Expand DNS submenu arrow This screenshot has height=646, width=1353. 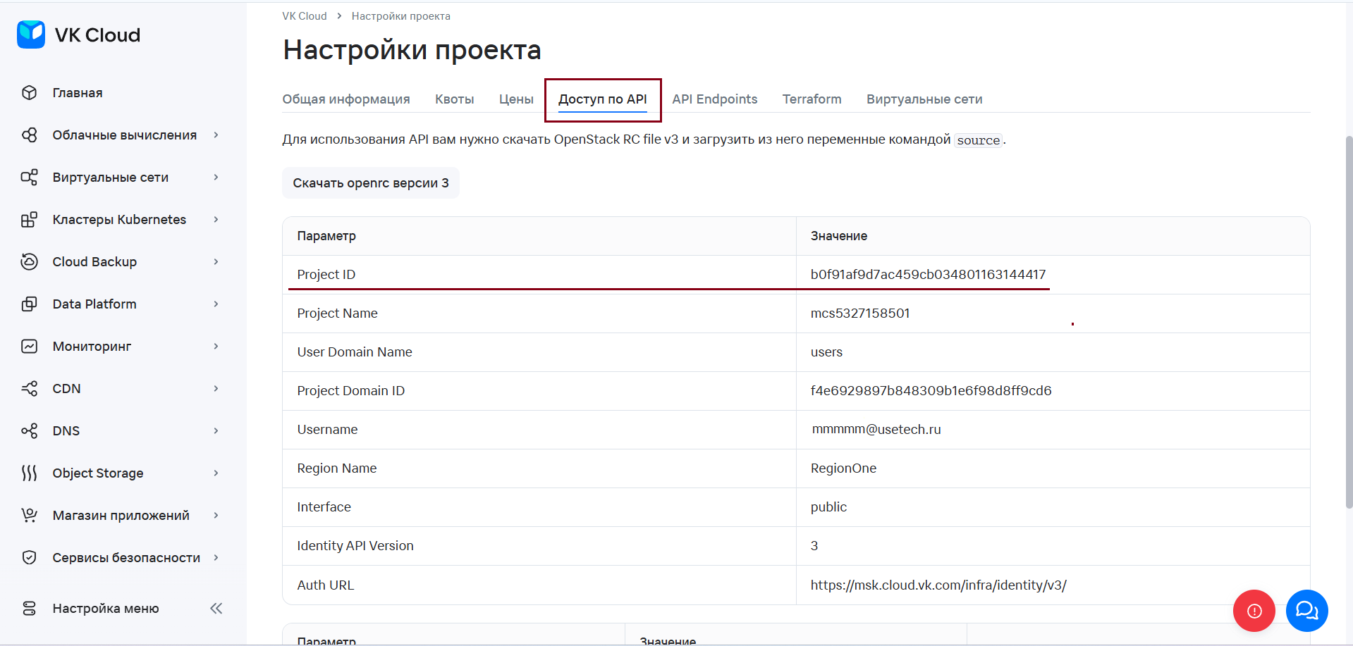216,431
